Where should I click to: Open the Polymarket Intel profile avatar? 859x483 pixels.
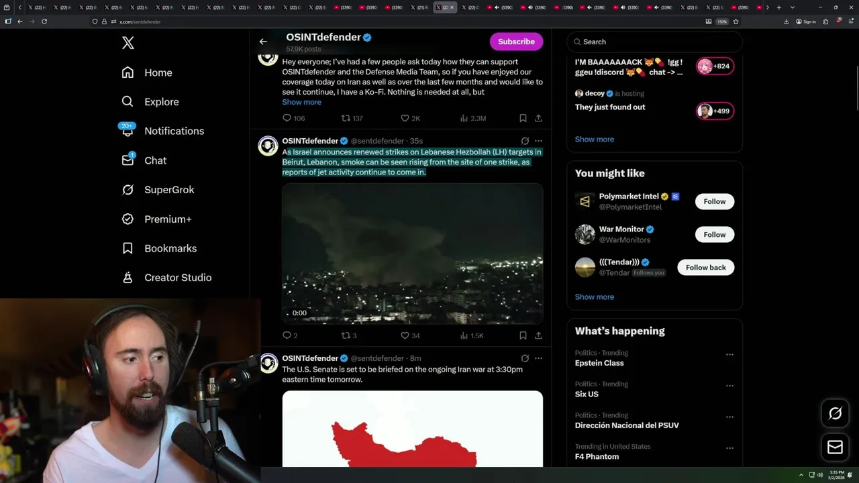tap(585, 201)
